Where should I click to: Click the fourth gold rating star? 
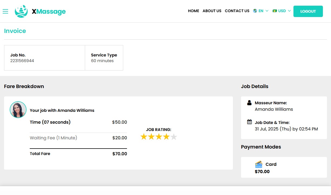click(x=166, y=137)
